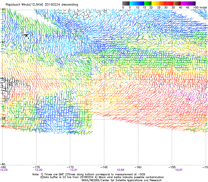Screen dimensions: 208x182
Task: Click the legend label '0'
Action: pyautogui.click(x=123, y=8)
